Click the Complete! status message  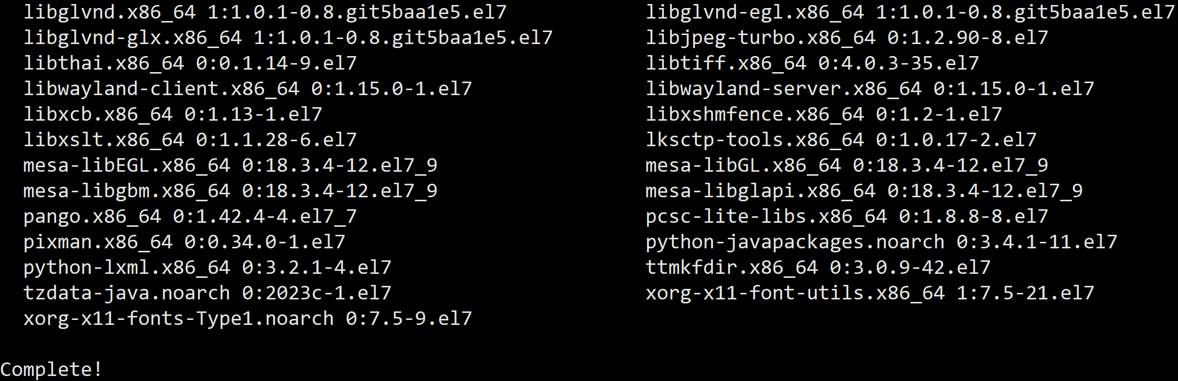click(x=51, y=370)
